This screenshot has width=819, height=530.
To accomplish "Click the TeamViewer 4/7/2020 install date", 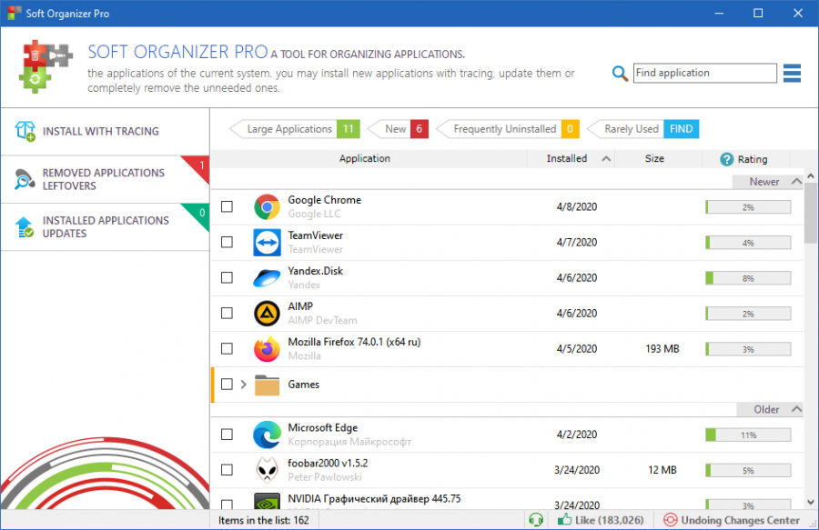I will 577,242.
